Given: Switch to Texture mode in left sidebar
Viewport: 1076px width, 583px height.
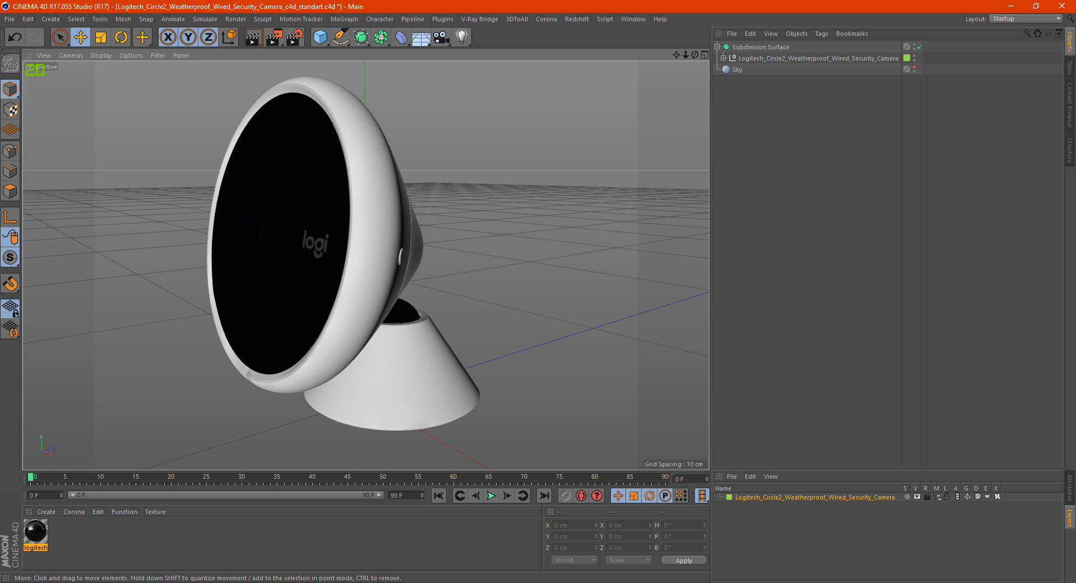Looking at the screenshot, I should [10, 109].
